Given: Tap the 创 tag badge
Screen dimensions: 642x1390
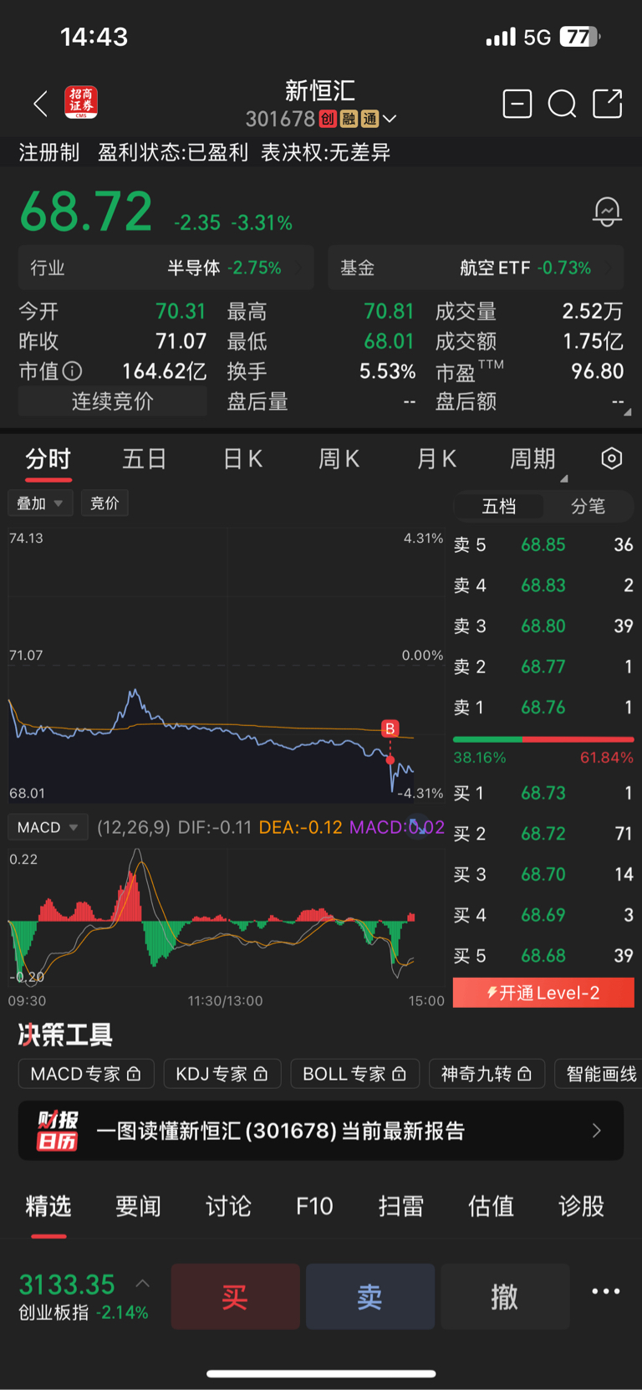Looking at the screenshot, I should pyautogui.click(x=328, y=119).
